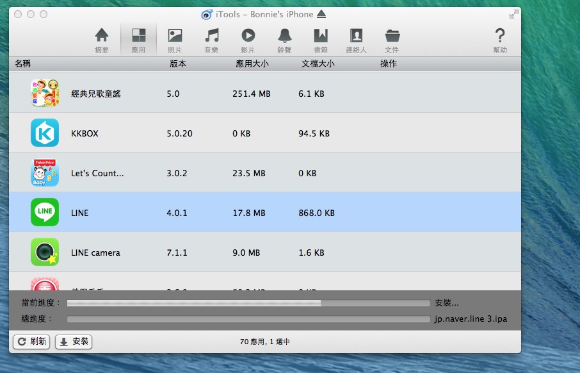Open the 摘要 summary home tab
This screenshot has height=373, width=580.
point(102,41)
